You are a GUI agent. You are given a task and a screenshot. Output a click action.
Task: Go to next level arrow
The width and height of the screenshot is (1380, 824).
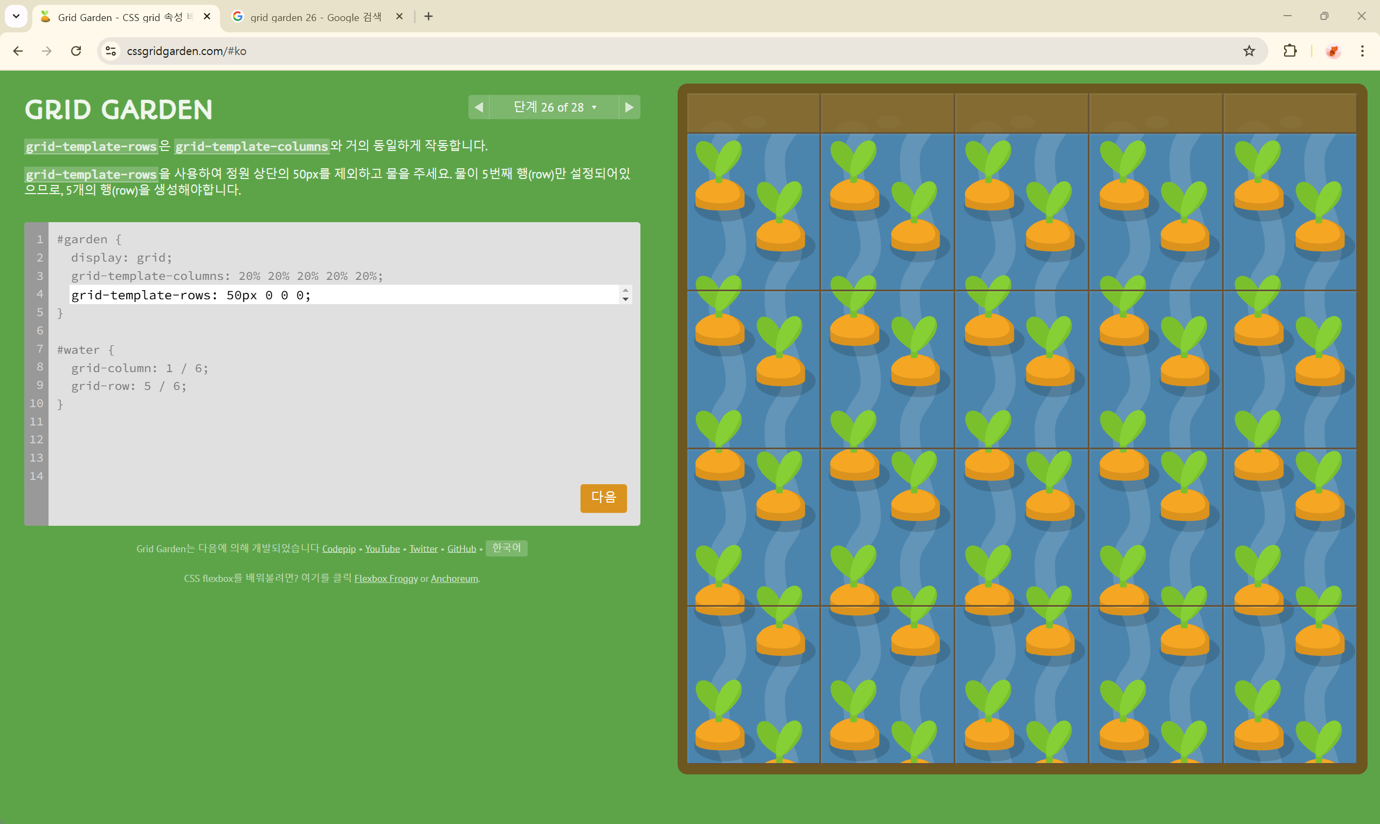pyautogui.click(x=629, y=107)
